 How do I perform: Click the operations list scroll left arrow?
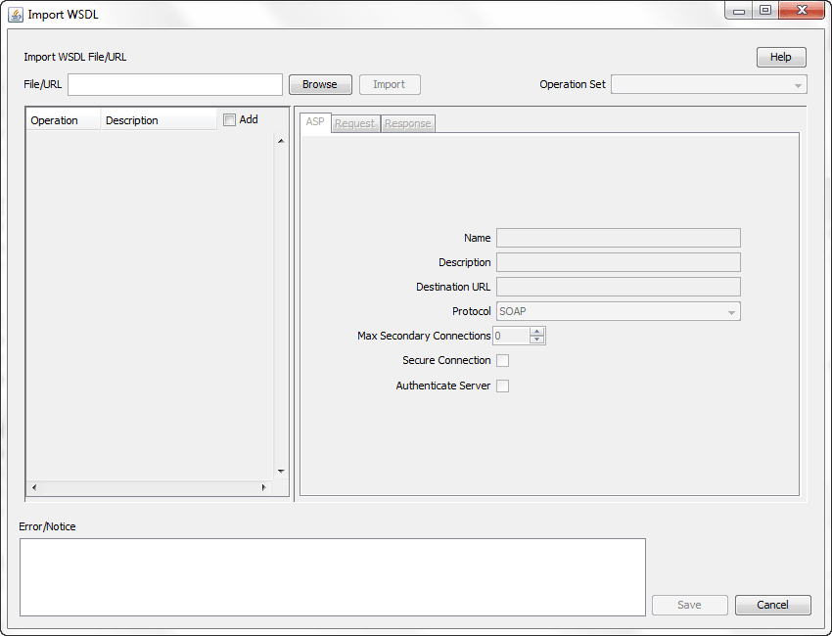pos(34,487)
